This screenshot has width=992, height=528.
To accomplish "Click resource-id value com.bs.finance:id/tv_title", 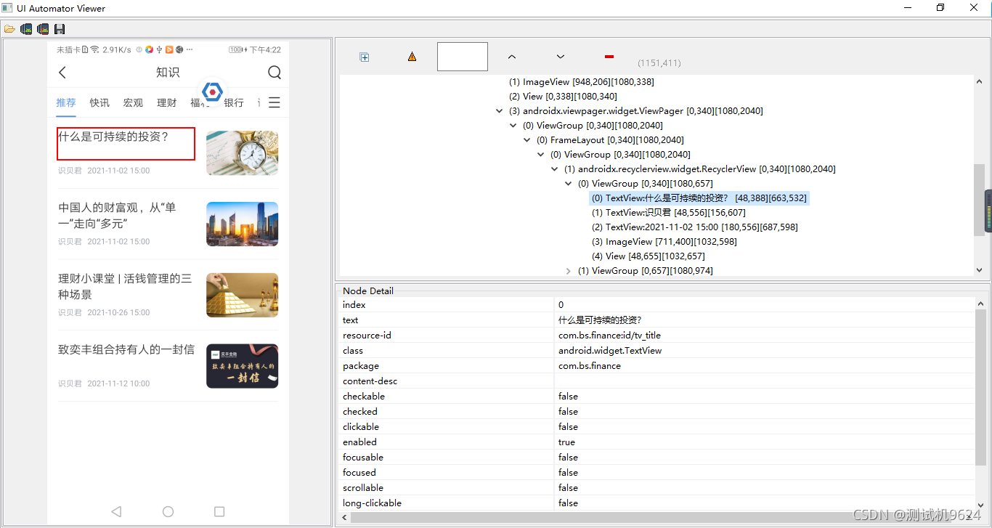I will coord(609,336).
